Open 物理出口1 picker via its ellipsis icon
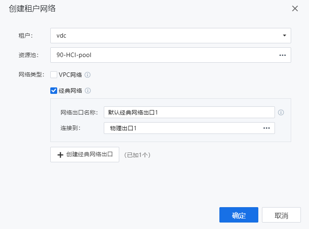This screenshot has height=229, width=309. (x=266, y=128)
